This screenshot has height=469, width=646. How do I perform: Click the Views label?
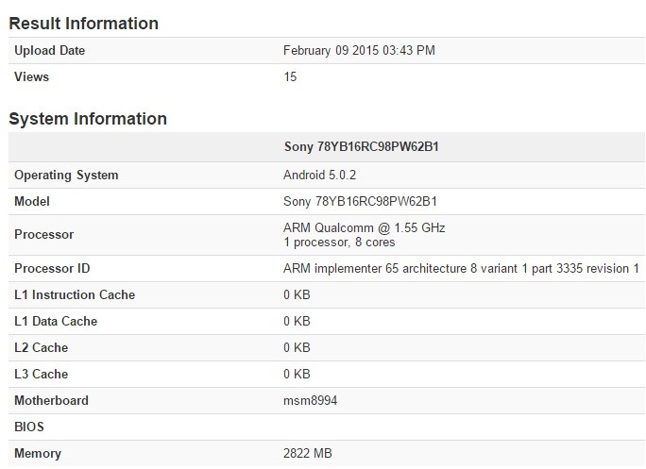[x=31, y=76]
